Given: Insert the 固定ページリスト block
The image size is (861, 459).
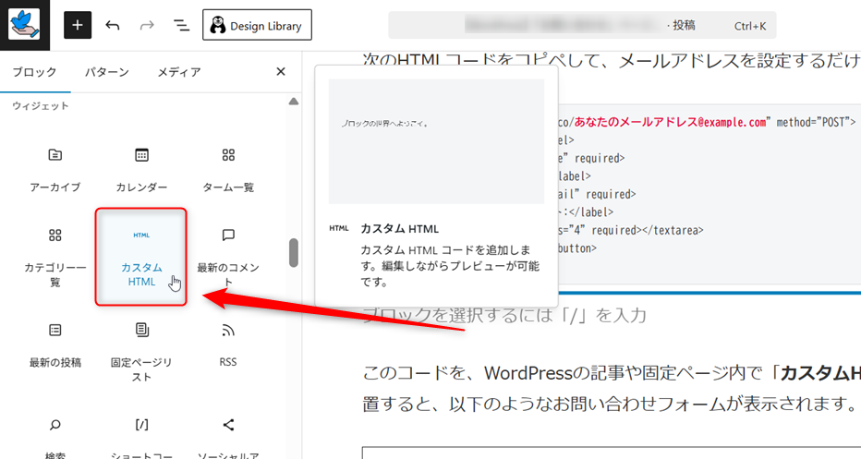Looking at the screenshot, I should pos(141,351).
